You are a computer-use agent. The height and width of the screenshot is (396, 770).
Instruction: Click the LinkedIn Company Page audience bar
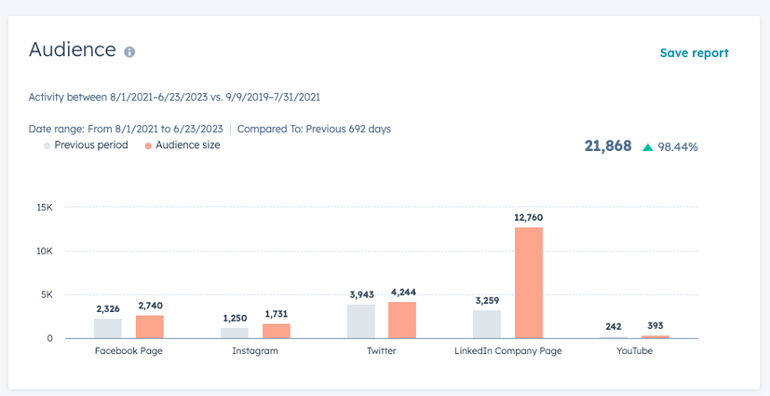528,282
